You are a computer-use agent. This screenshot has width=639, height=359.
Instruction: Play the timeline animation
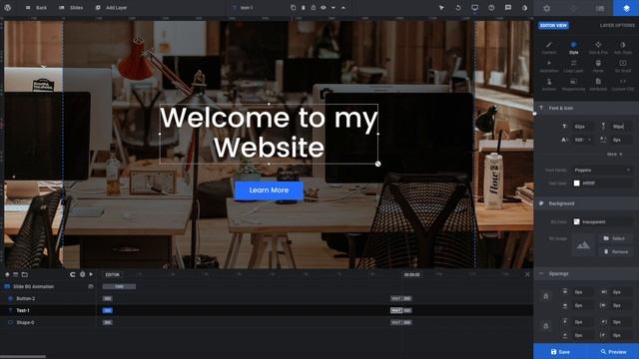coord(91,274)
